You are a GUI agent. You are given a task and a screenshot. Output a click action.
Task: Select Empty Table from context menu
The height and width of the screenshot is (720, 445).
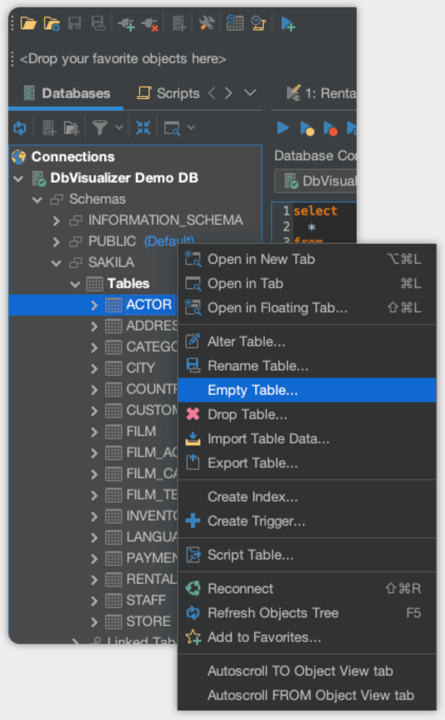(x=307, y=390)
